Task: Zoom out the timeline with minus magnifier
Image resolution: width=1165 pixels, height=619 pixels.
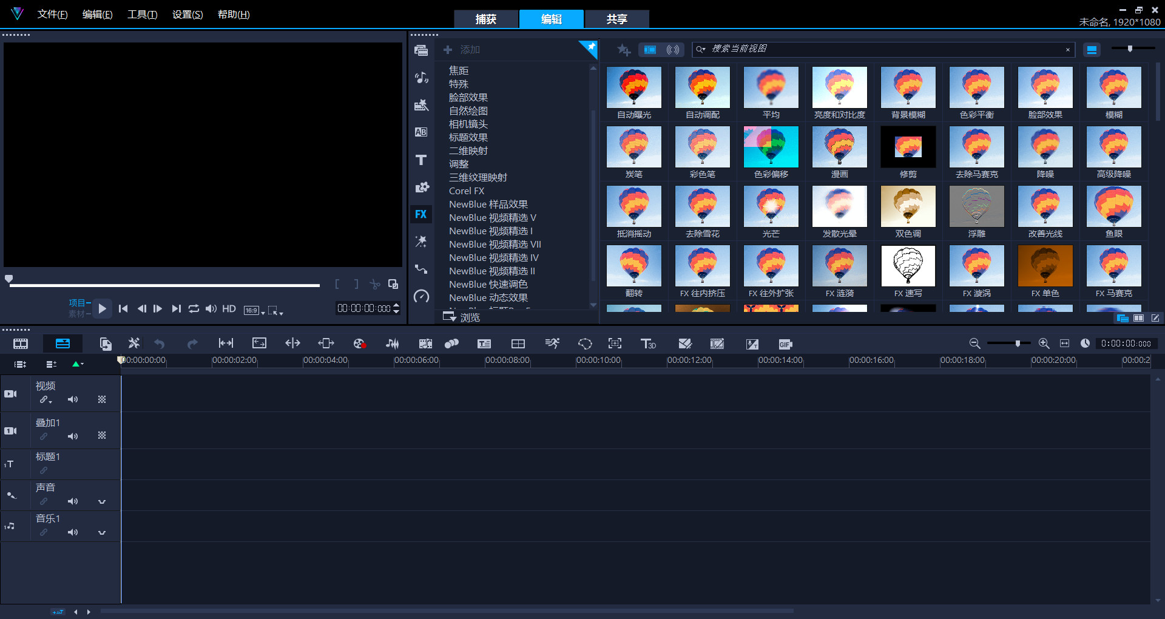Action: (974, 343)
